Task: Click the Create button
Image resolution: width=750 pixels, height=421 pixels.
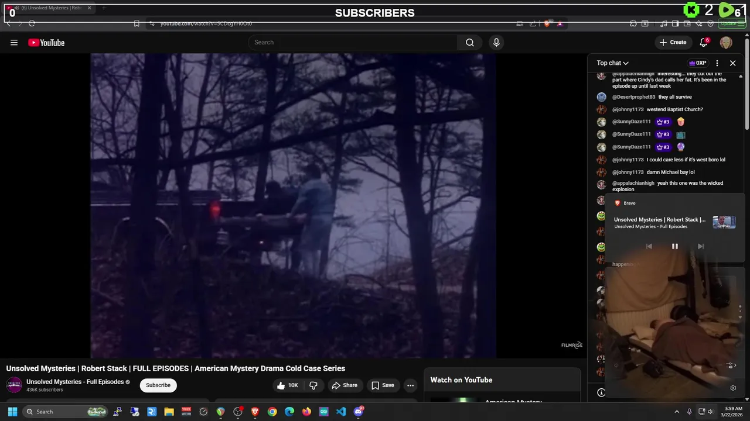Action: point(673,42)
